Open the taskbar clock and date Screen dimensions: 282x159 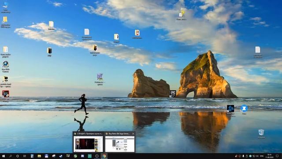(x=269, y=156)
